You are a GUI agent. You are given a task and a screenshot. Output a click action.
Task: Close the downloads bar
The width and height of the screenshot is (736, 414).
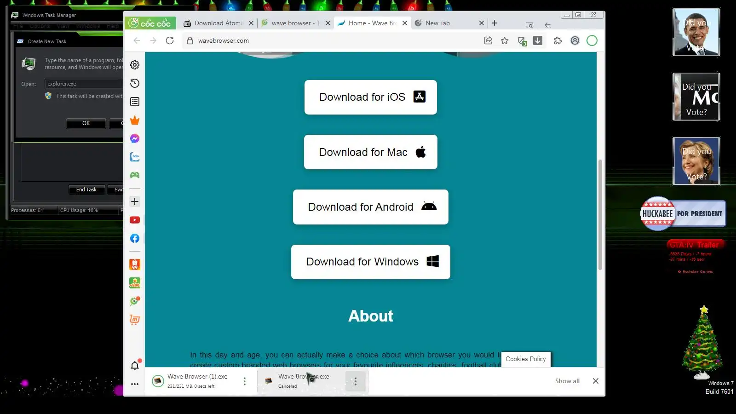[596, 381]
